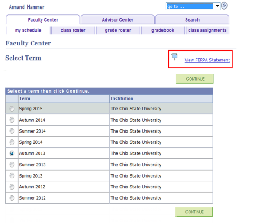
Task: Select the Summer 2014 radio button
Action: [12, 131]
